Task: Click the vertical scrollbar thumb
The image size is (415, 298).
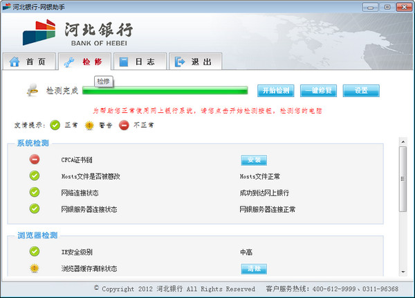Action: coord(403,179)
